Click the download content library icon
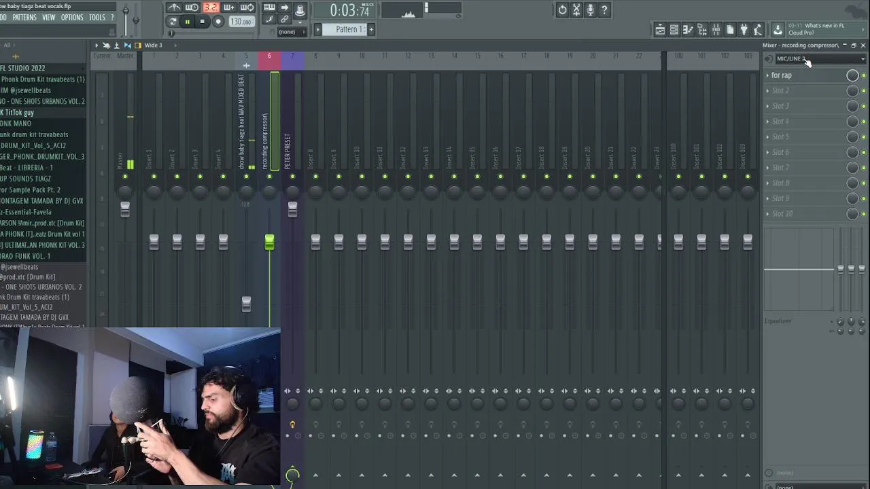The width and height of the screenshot is (870, 489). (778, 29)
